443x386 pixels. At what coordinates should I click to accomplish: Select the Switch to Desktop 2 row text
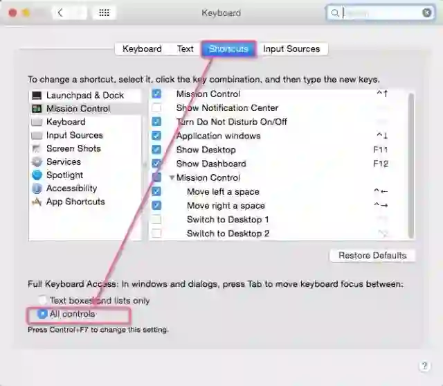(228, 234)
